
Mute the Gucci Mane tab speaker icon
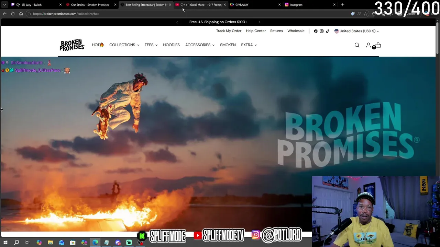[183, 5]
